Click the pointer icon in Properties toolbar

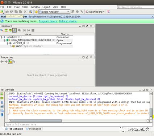[14, 62]
